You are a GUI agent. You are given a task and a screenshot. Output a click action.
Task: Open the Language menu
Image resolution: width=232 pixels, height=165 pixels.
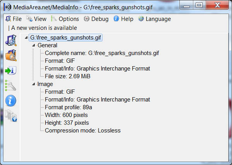[154, 19]
